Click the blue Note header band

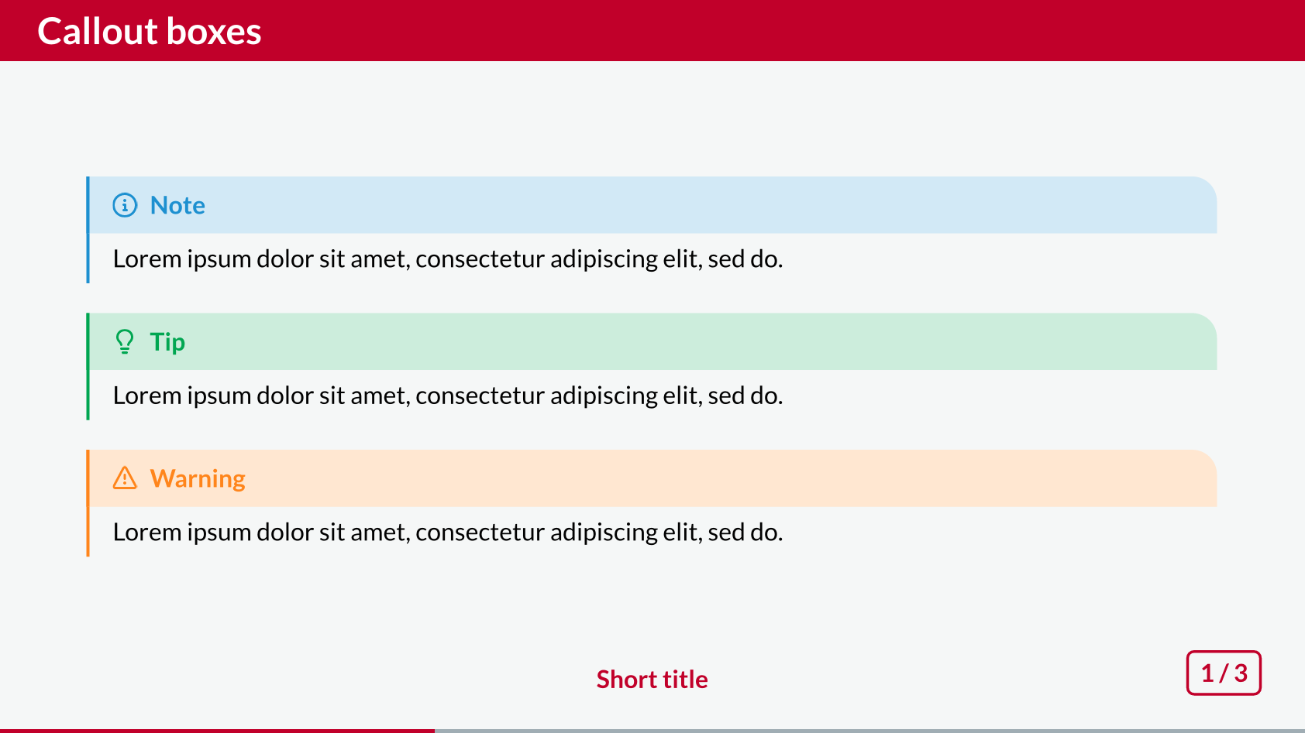point(652,205)
